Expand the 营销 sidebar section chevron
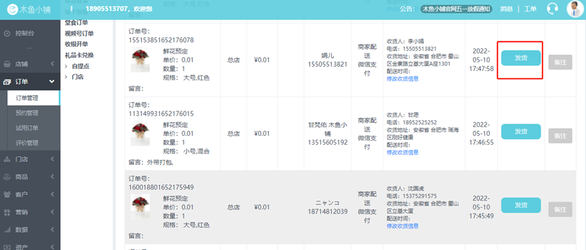This screenshot has width=586, height=250. 52,212
